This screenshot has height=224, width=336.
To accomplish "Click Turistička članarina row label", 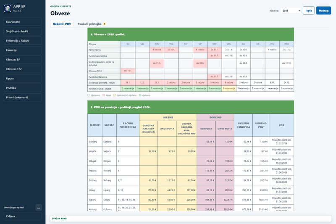I will [104, 77].
